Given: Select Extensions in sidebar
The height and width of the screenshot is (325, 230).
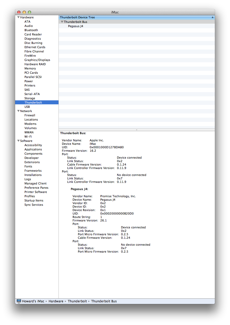Looking at the screenshot, I should click(32, 162).
